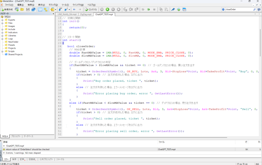Click the stop debugging button
This screenshot has height=165, width=262.
click(x=119, y=9)
